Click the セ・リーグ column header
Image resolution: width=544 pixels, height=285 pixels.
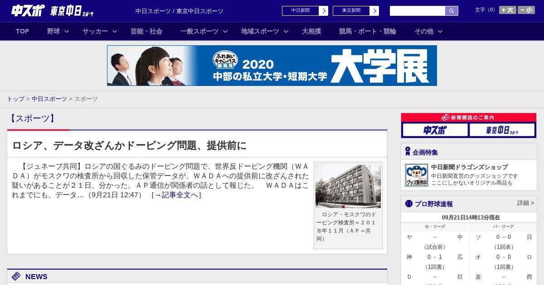(435, 227)
